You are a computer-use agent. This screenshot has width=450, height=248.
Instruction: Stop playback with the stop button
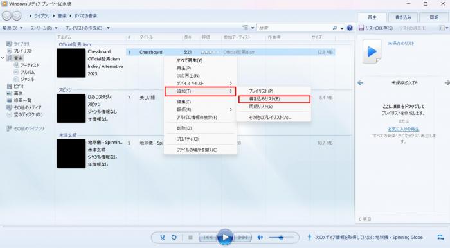tap(190, 237)
